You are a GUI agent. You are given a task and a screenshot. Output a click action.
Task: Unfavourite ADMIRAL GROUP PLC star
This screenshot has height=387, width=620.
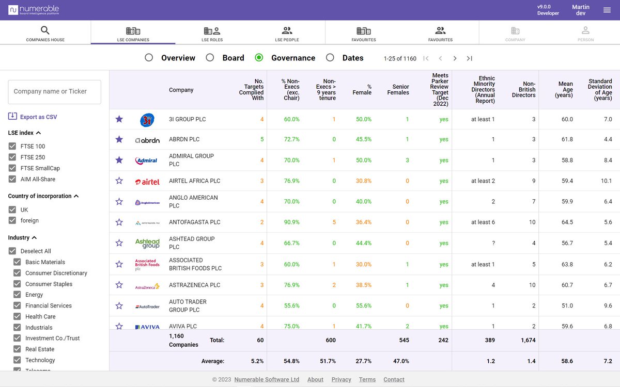[x=119, y=160]
